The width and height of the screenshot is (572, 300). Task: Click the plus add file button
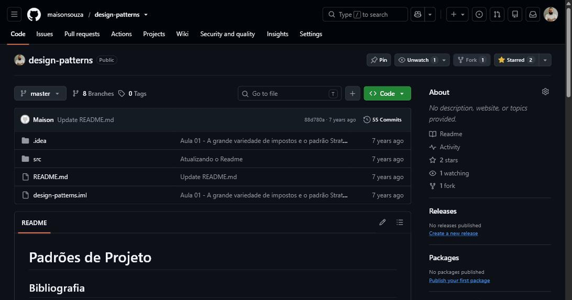352,93
